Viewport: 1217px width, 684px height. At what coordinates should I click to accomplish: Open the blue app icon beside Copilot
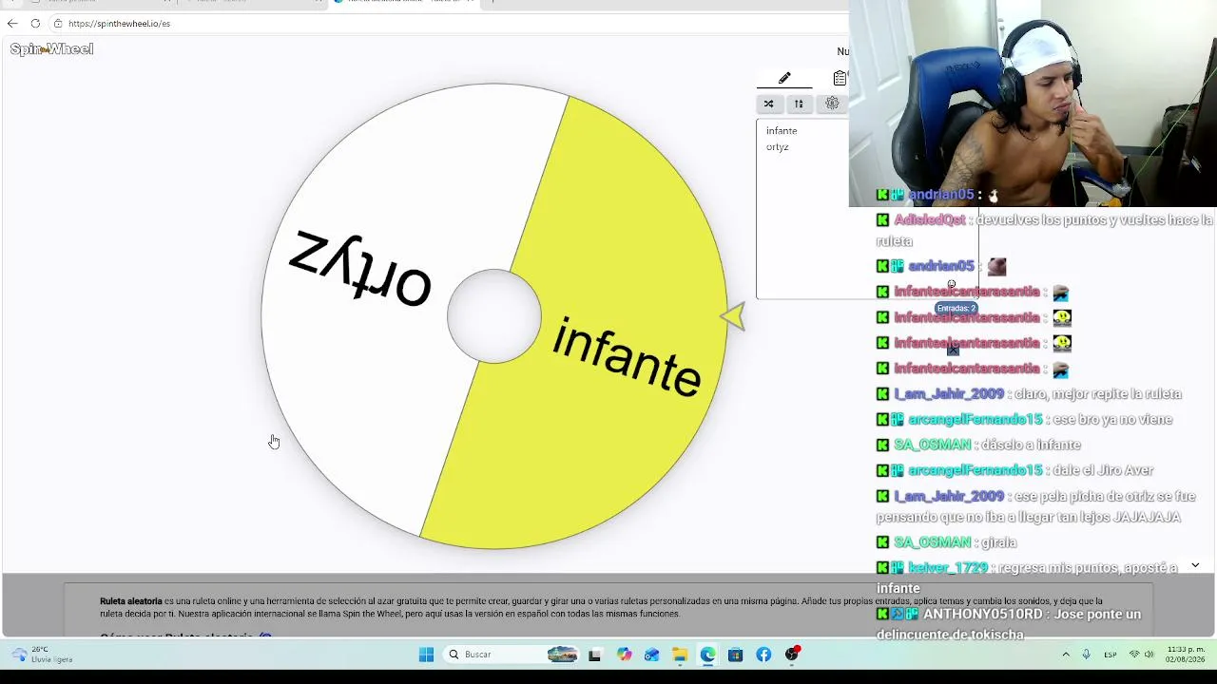[x=651, y=655]
